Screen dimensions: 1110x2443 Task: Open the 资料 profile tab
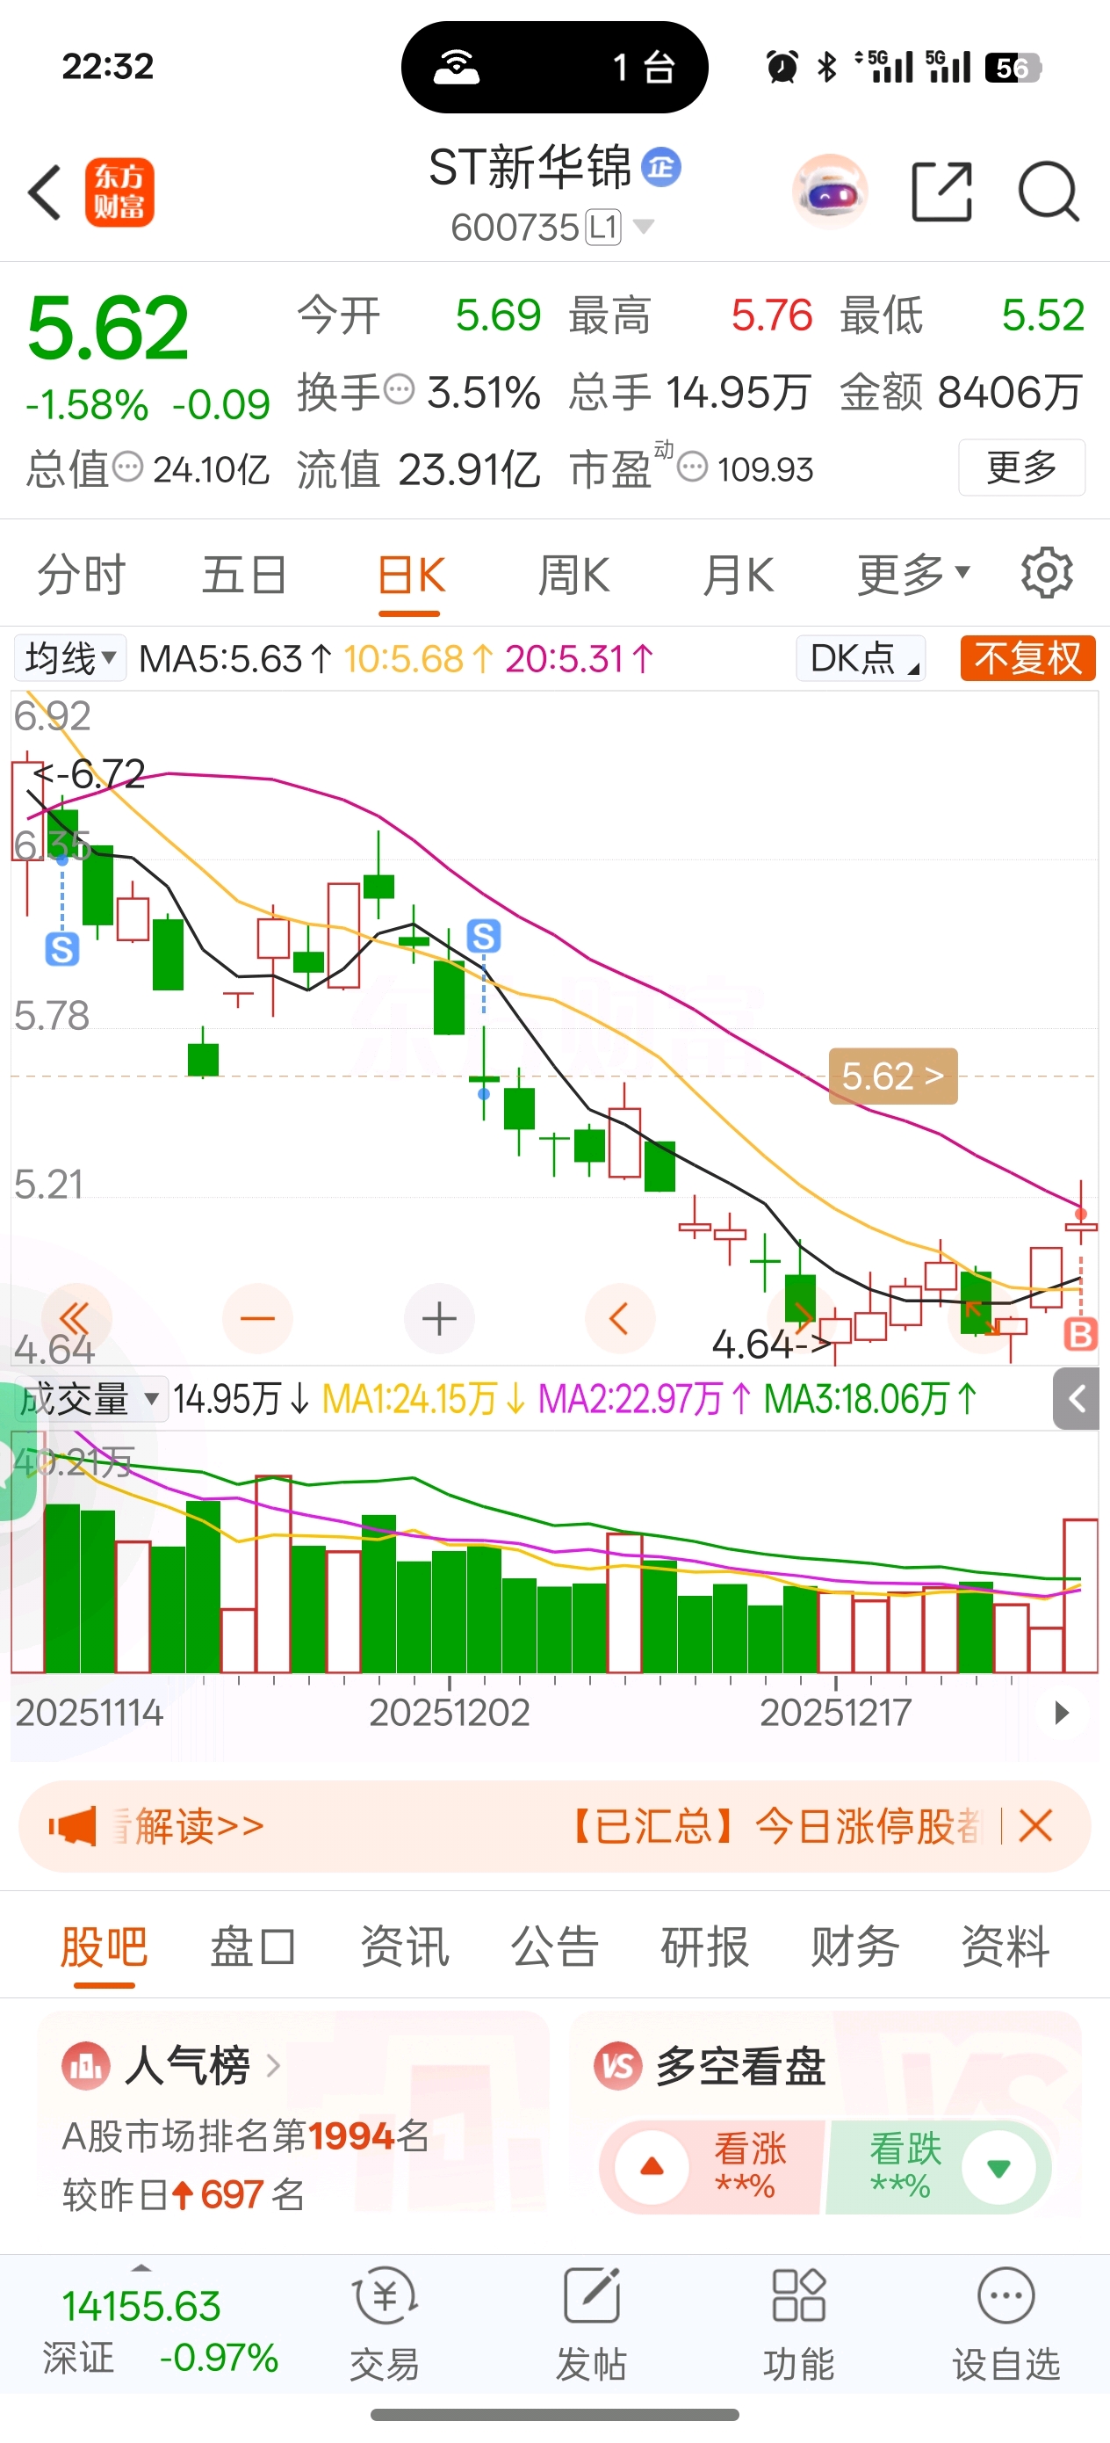point(1005,1946)
